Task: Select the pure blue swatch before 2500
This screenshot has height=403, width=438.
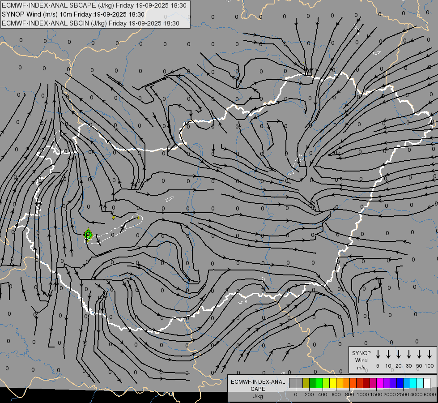Action: coord(400,383)
